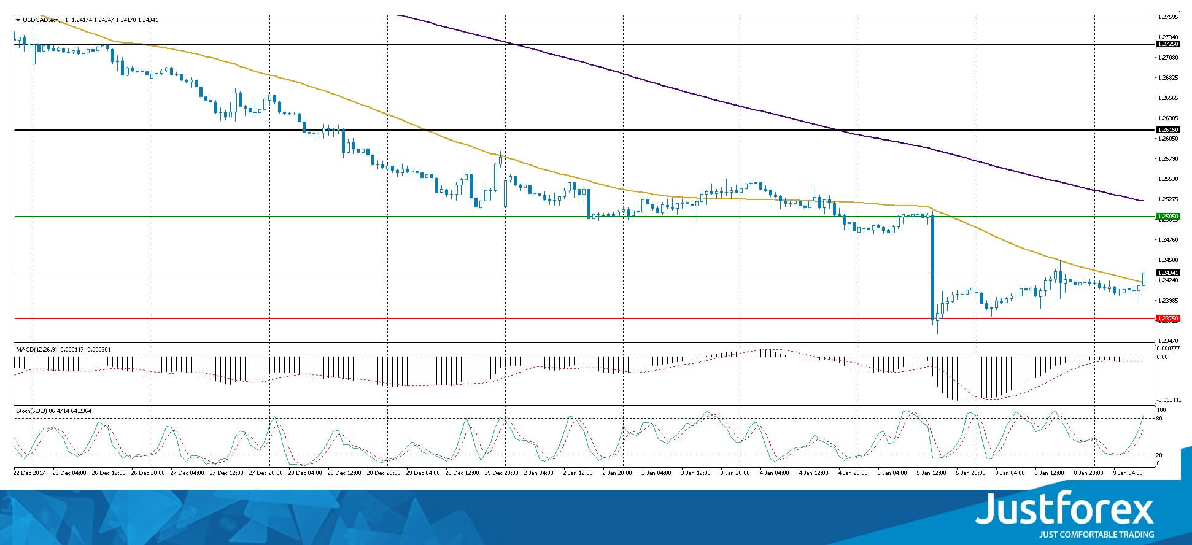The height and width of the screenshot is (545, 1192).
Task: Click the 1.25790 price axis label
Action: coord(1168,159)
